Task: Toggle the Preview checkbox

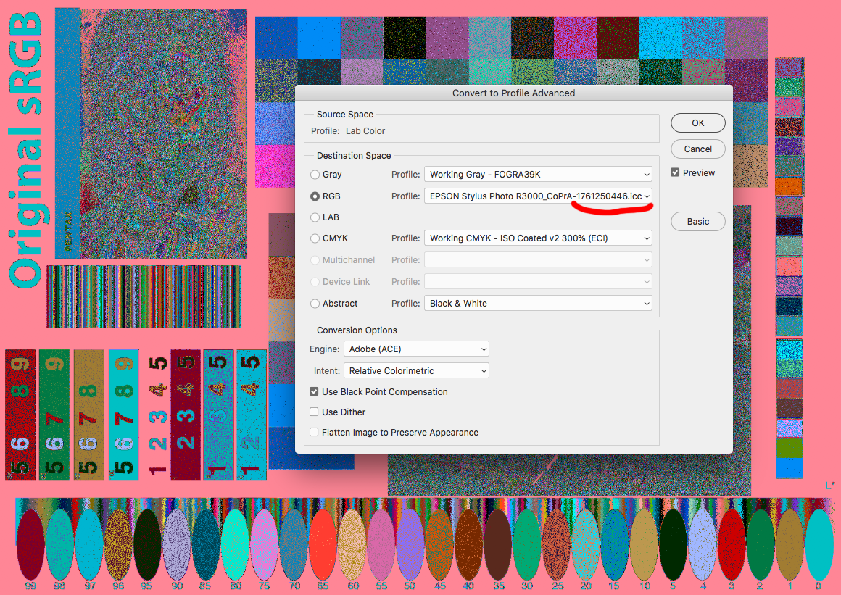Action: pyautogui.click(x=675, y=173)
